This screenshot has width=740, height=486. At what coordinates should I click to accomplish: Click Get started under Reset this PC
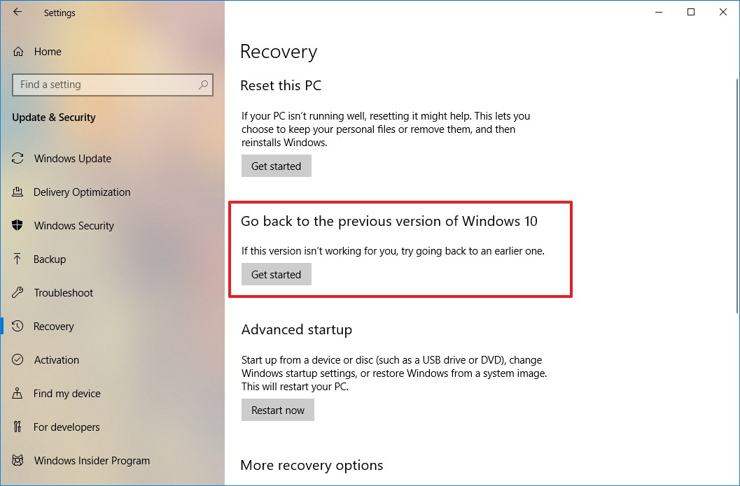276,166
